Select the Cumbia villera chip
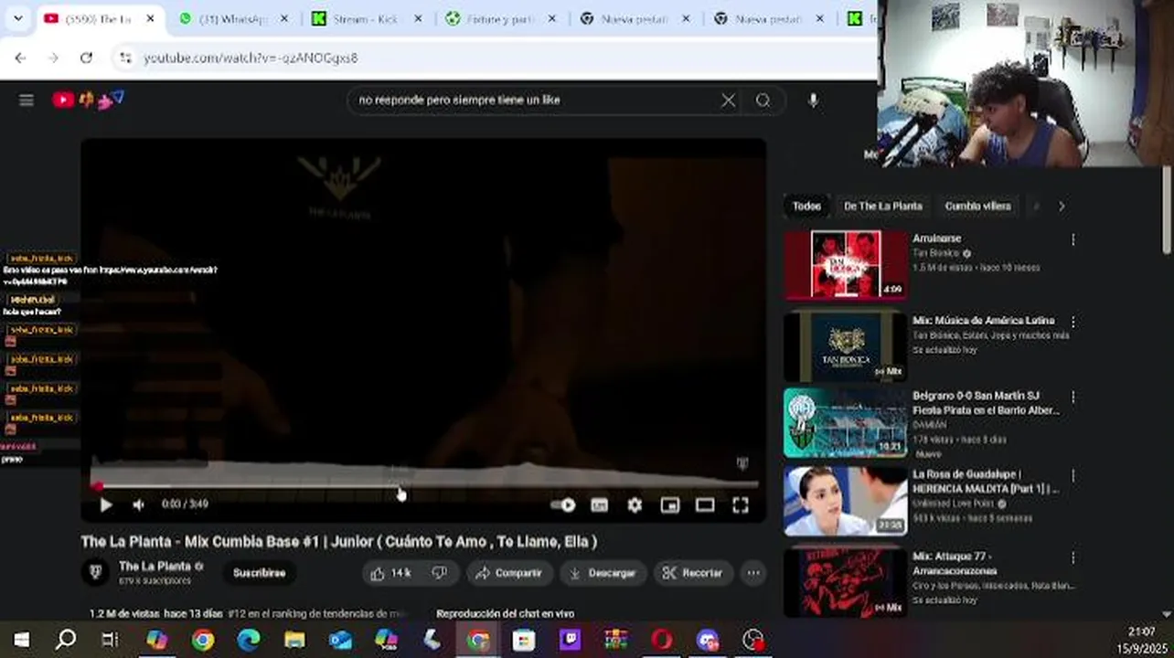 (977, 207)
